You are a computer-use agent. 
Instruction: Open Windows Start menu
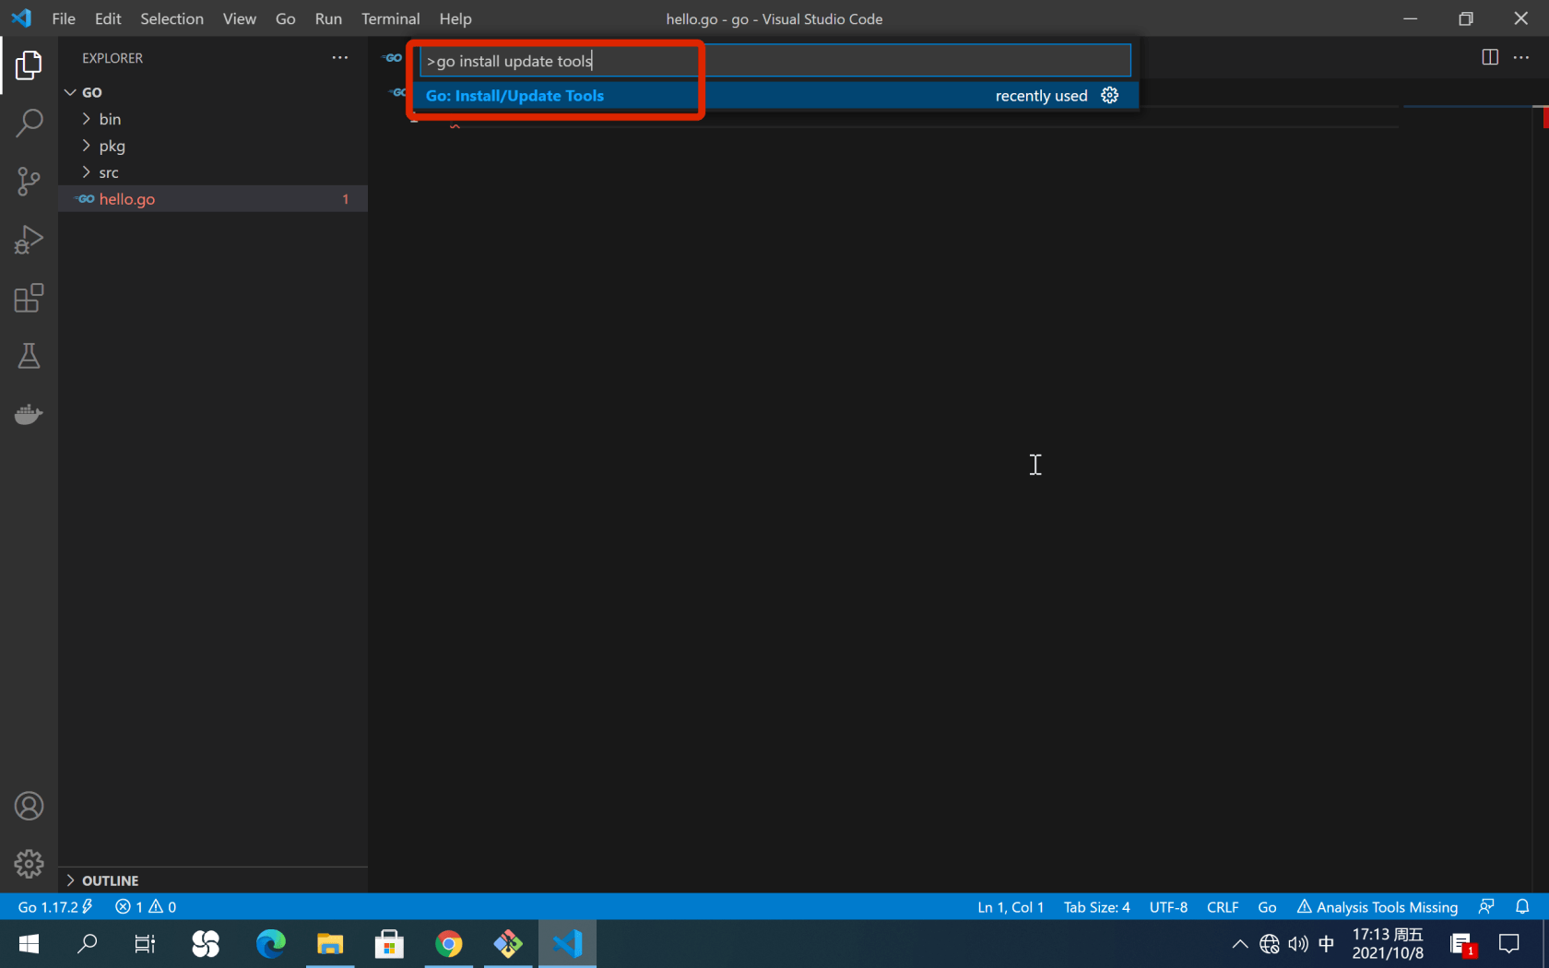click(x=29, y=944)
